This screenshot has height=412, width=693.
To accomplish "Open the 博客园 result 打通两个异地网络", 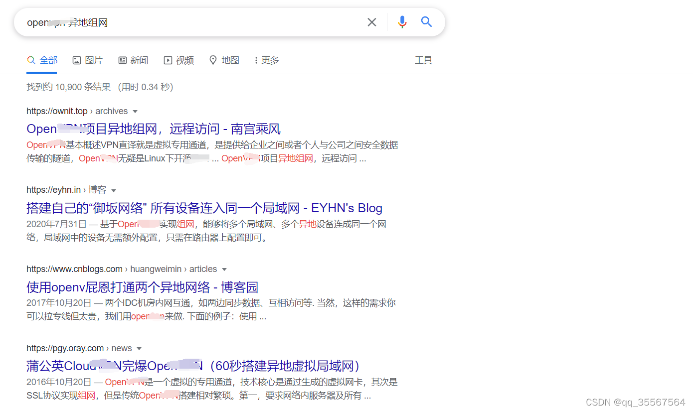I will pos(143,287).
